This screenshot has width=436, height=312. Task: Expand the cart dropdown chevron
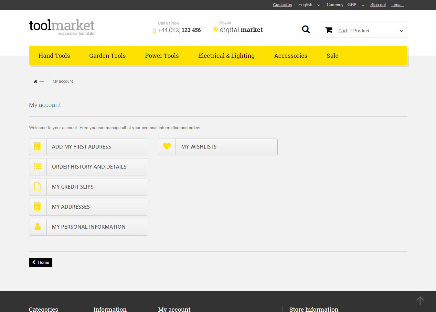401,31
